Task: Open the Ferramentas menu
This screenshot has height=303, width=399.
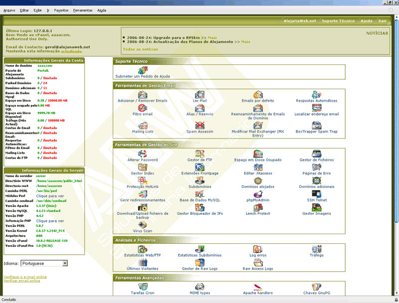Action: [x=83, y=10]
